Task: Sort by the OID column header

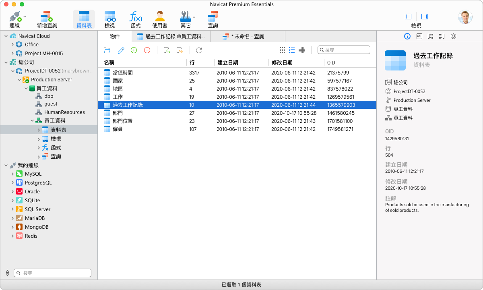Action: (350, 62)
